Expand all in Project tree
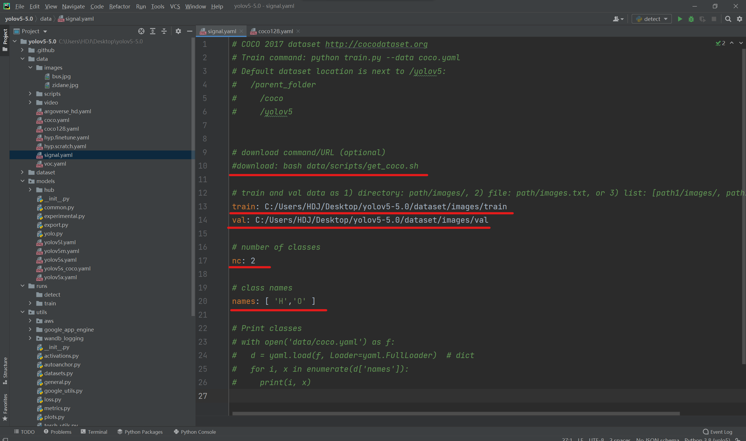Image resolution: width=746 pixels, height=441 pixels. coord(153,31)
